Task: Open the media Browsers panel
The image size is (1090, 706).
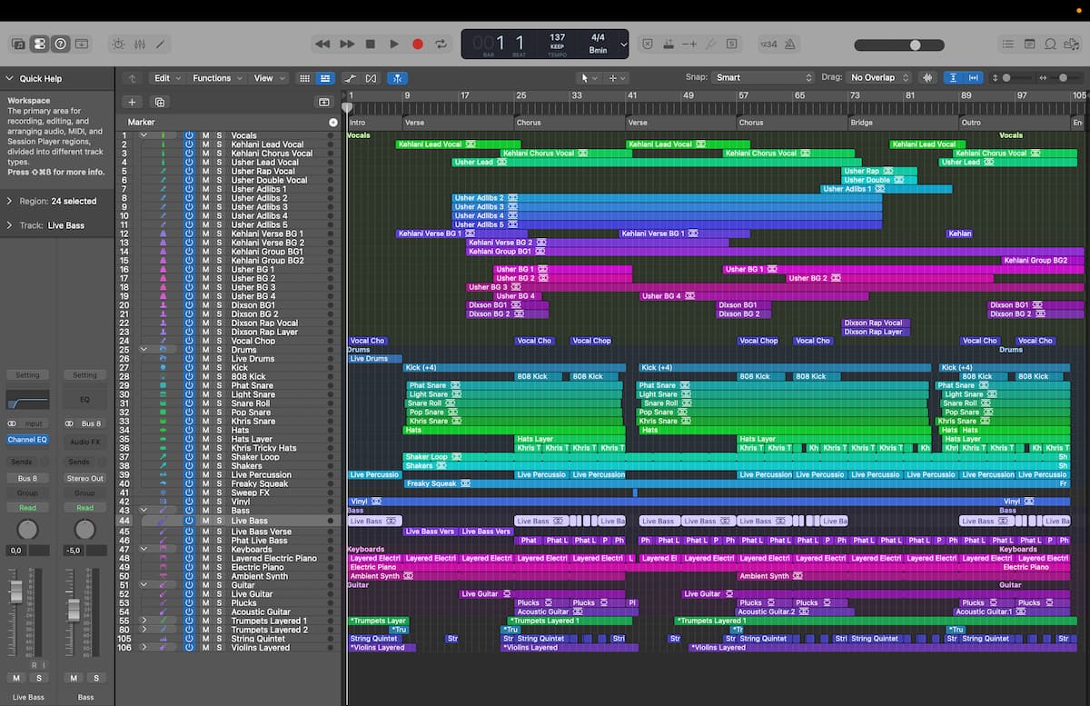Action: click(x=1071, y=44)
